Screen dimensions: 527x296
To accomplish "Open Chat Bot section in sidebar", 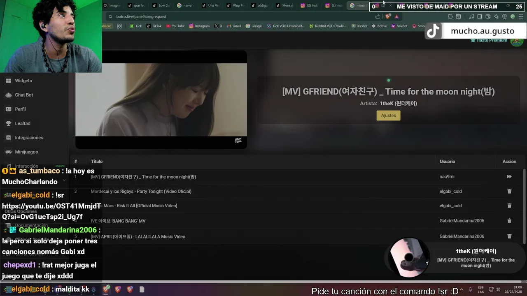I will pyautogui.click(x=24, y=95).
